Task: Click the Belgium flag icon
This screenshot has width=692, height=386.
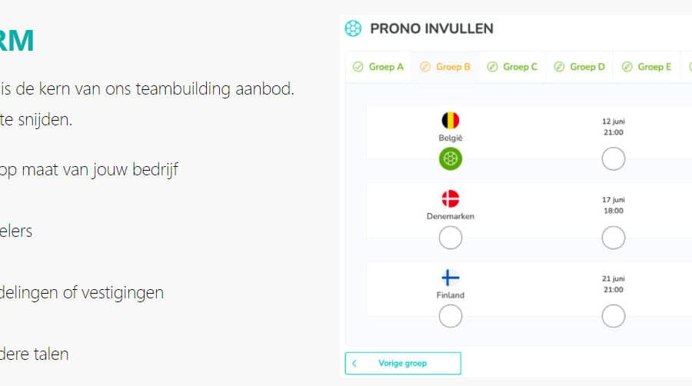Action: 451,121
